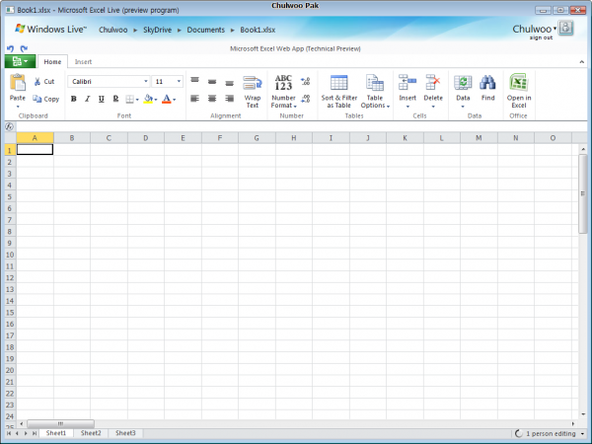Screen dimensions: 592x444
Task: Open the SkyDrive breadcrumb link
Action: pyautogui.click(x=157, y=30)
